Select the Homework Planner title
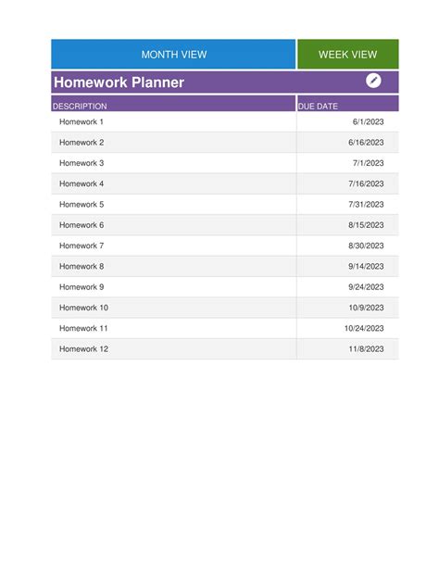This screenshot has width=439, height=568. 119,82
